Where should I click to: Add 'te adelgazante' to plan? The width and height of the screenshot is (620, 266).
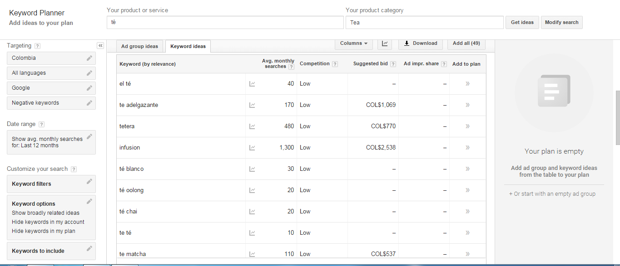coord(467,105)
